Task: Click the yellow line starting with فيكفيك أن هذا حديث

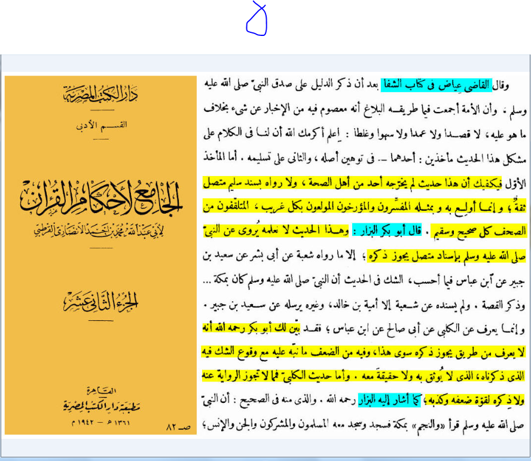Action: pyautogui.click(x=353, y=183)
